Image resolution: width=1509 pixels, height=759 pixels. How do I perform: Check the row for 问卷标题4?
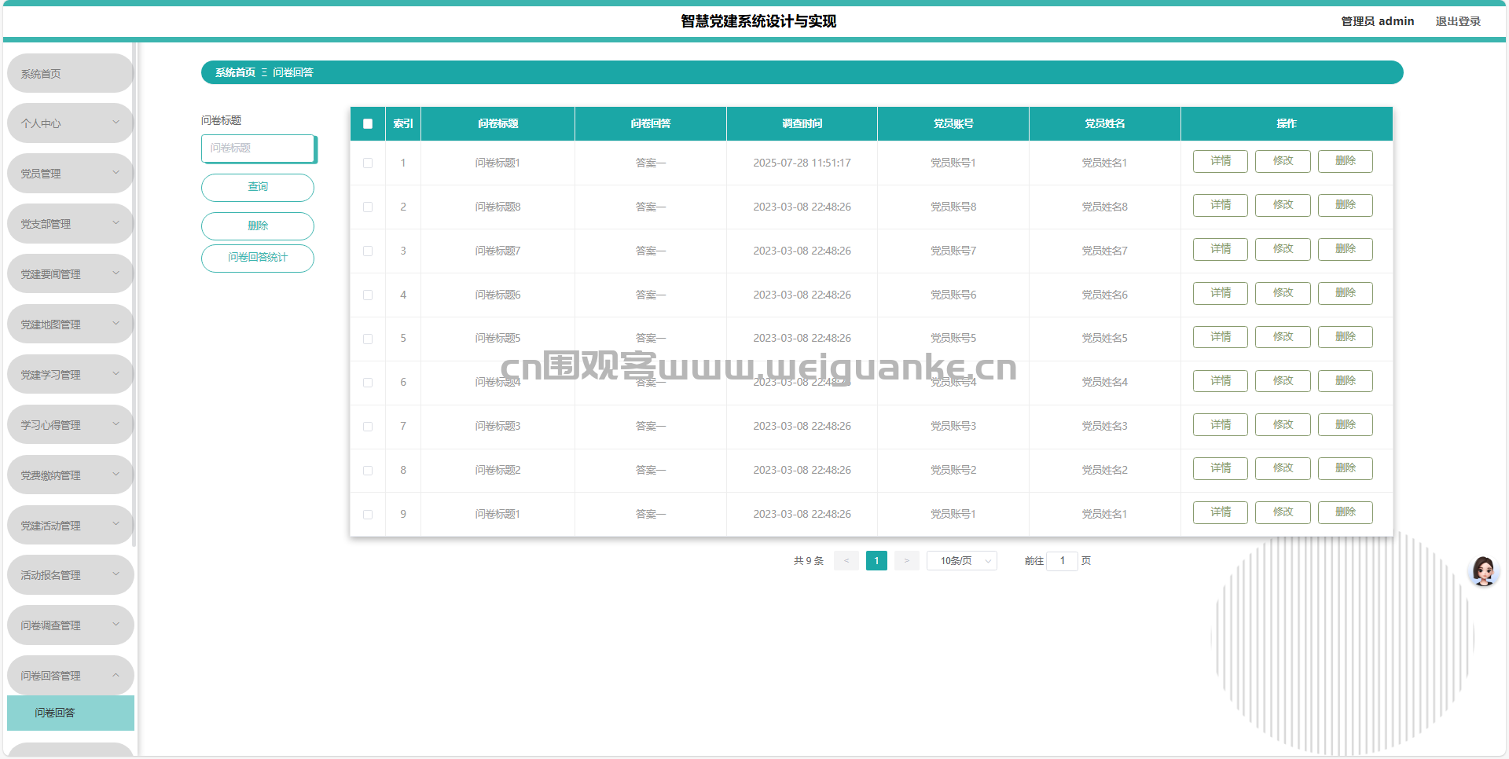[368, 383]
